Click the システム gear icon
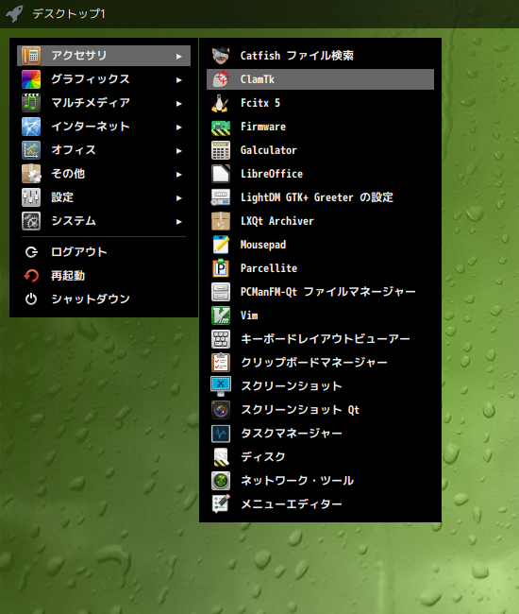This screenshot has height=614, width=519. click(31, 221)
